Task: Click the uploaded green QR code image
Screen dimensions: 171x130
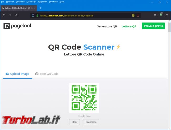Action: click(84, 98)
